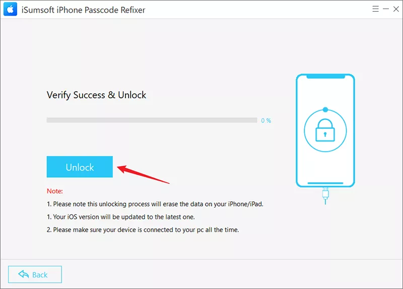Close the iSumsoft window
The width and height of the screenshot is (403, 289).
[x=396, y=9]
